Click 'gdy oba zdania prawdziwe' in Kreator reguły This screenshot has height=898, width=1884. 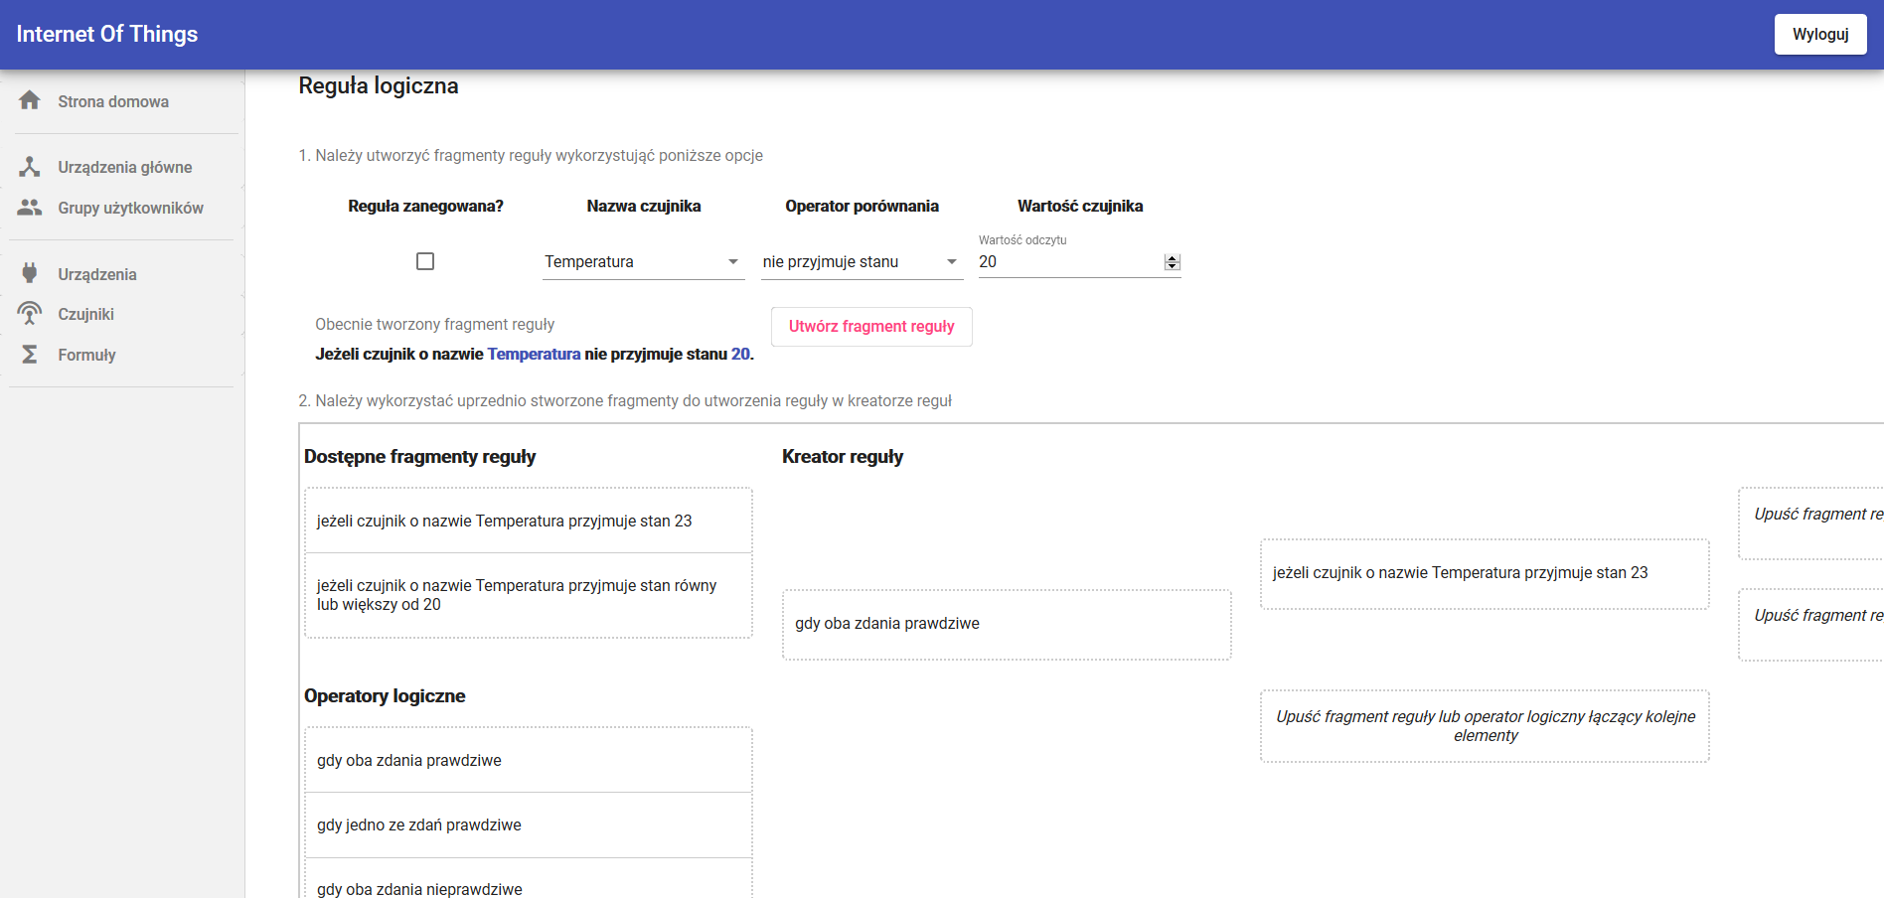pos(1007,624)
